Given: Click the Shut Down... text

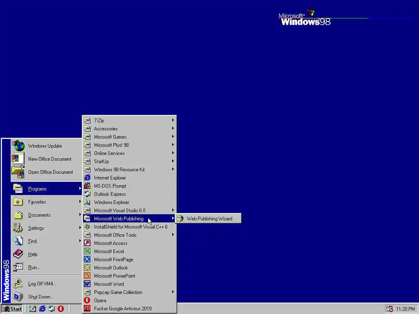Looking at the screenshot, I should click(x=41, y=297).
